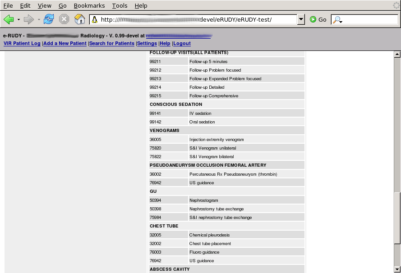Select 'Oral sedation' row
The height and width of the screenshot is (273, 401).
point(227,122)
